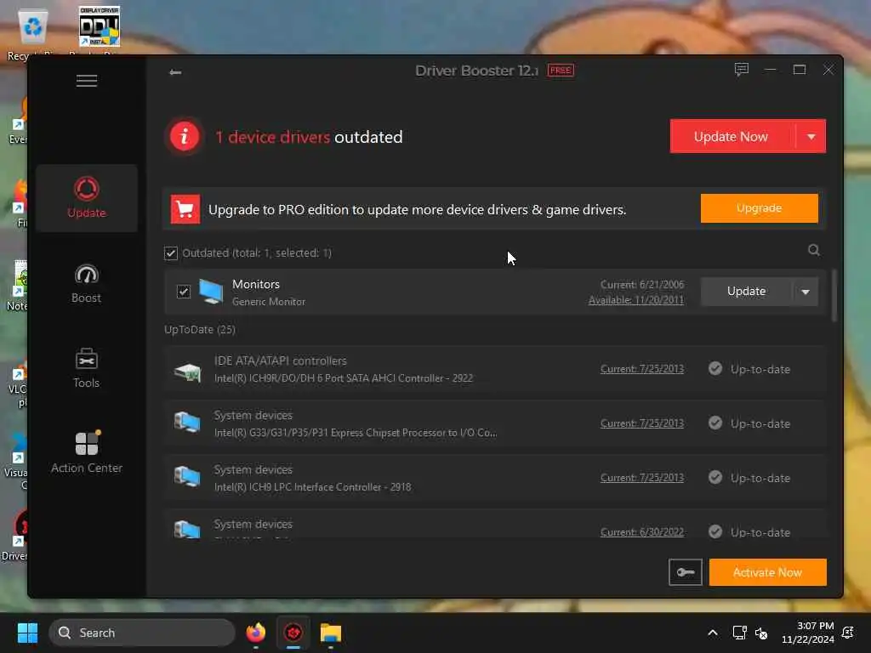Click the FREE edition badge
Viewport: 871px width, 653px height.
[x=561, y=71]
